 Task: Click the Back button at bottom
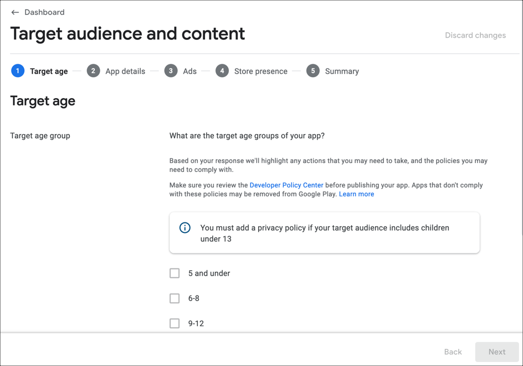pyautogui.click(x=453, y=352)
